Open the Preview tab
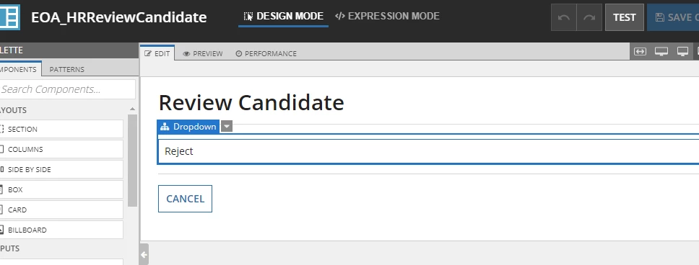The height and width of the screenshot is (265, 699). 203,53
